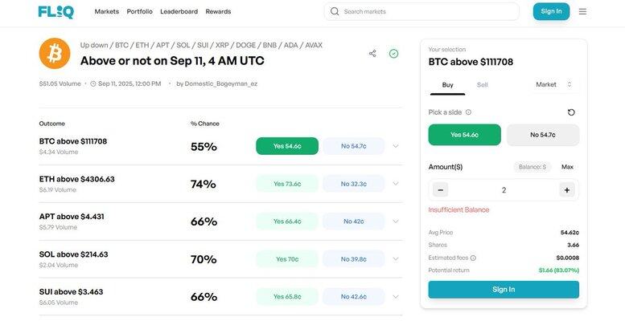Select the No 54.7c side in selection panel
Screen dimensions: 625x321
[543, 135]
